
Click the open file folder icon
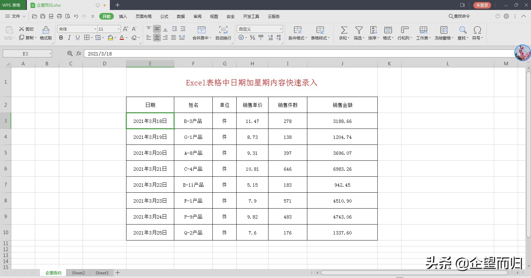35,16
